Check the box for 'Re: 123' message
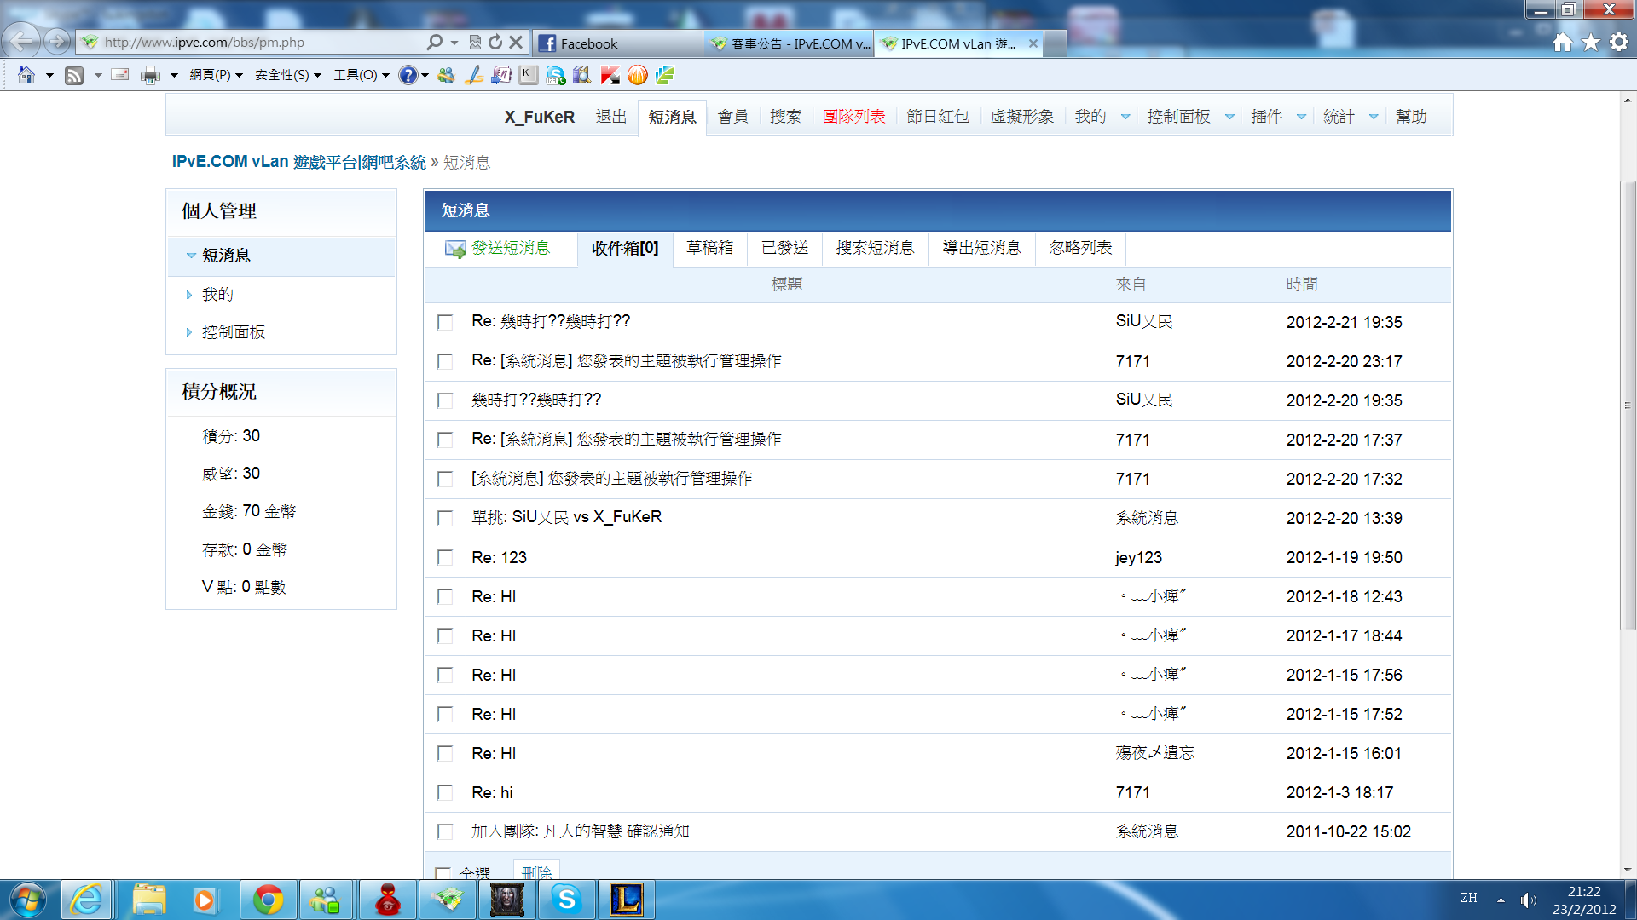 pos(444,558)
